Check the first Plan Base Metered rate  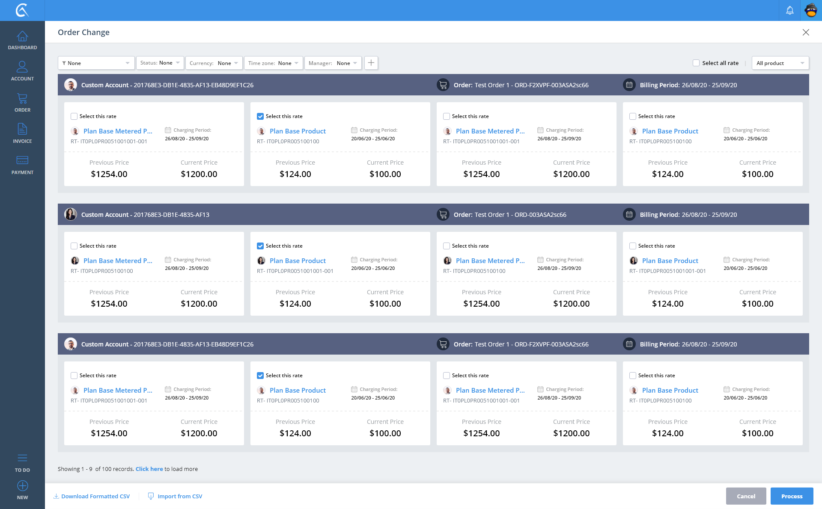pos(74,116)
